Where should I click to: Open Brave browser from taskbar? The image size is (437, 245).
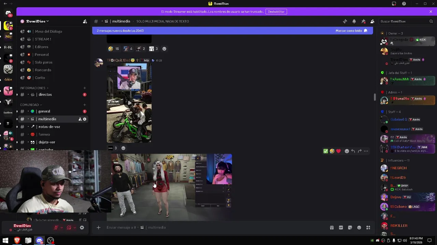[x=17, y=241]
